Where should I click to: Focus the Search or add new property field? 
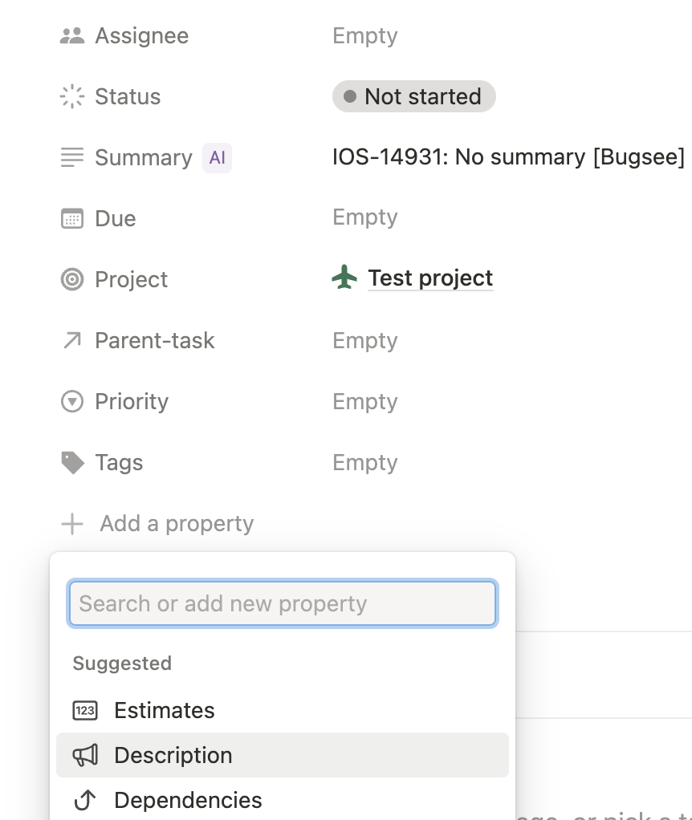click(x=282, y=603)
